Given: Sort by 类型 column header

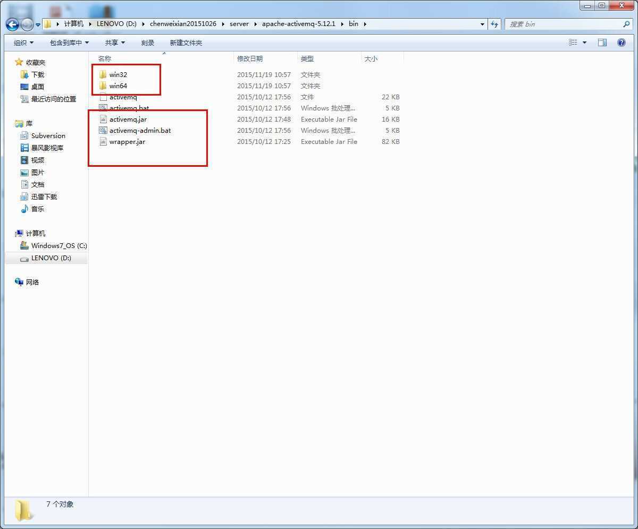Looking at the screenshot, I should pyautogui.click(x=307, y=58).
